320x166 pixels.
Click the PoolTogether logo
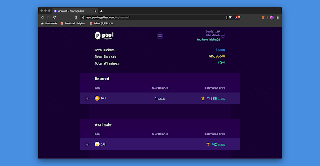point(104,36)
